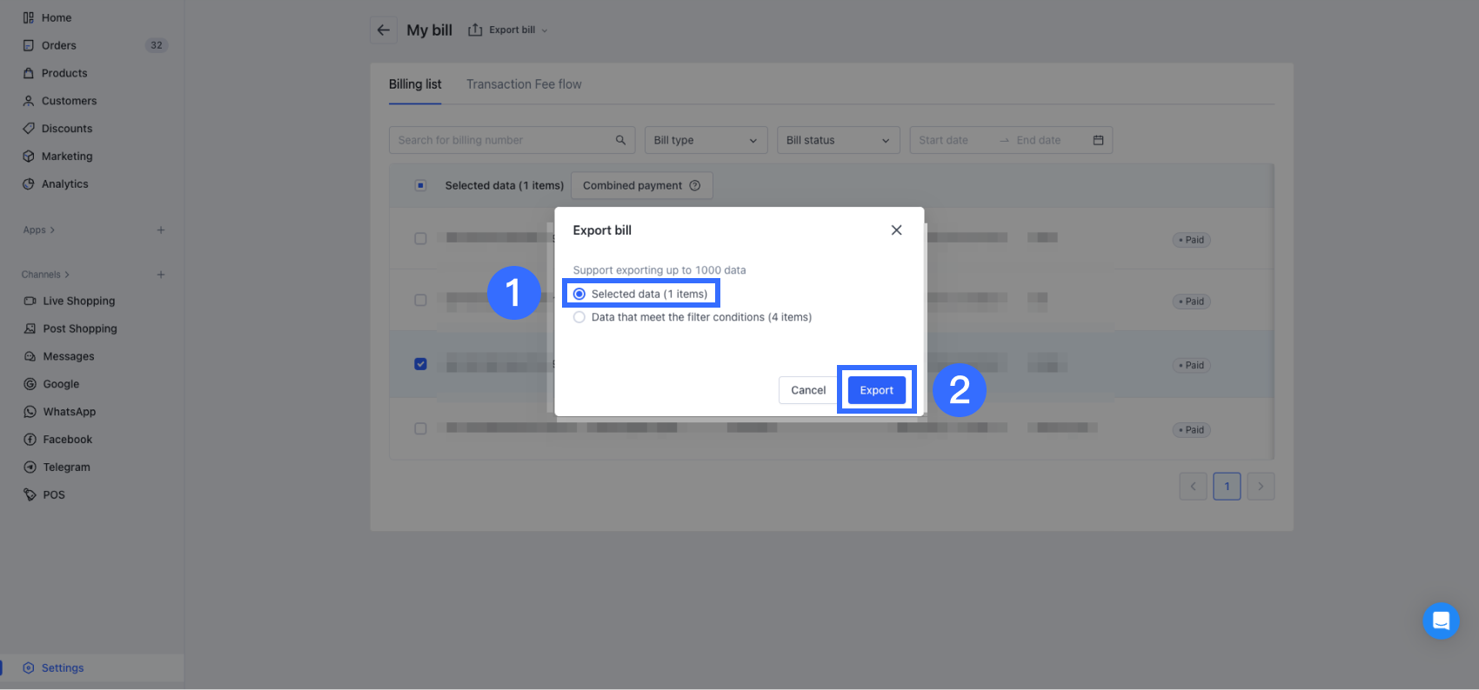Click the Combined payment button
Screen dimensions: 1479x690
(642, 185)
